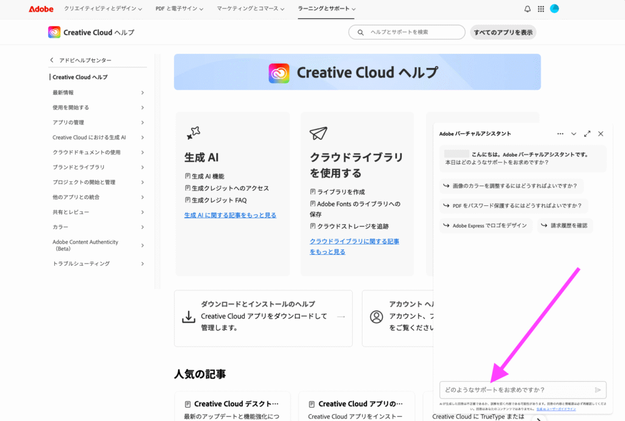Expand ブランドとライブラリ section

[x=142, y=167]
